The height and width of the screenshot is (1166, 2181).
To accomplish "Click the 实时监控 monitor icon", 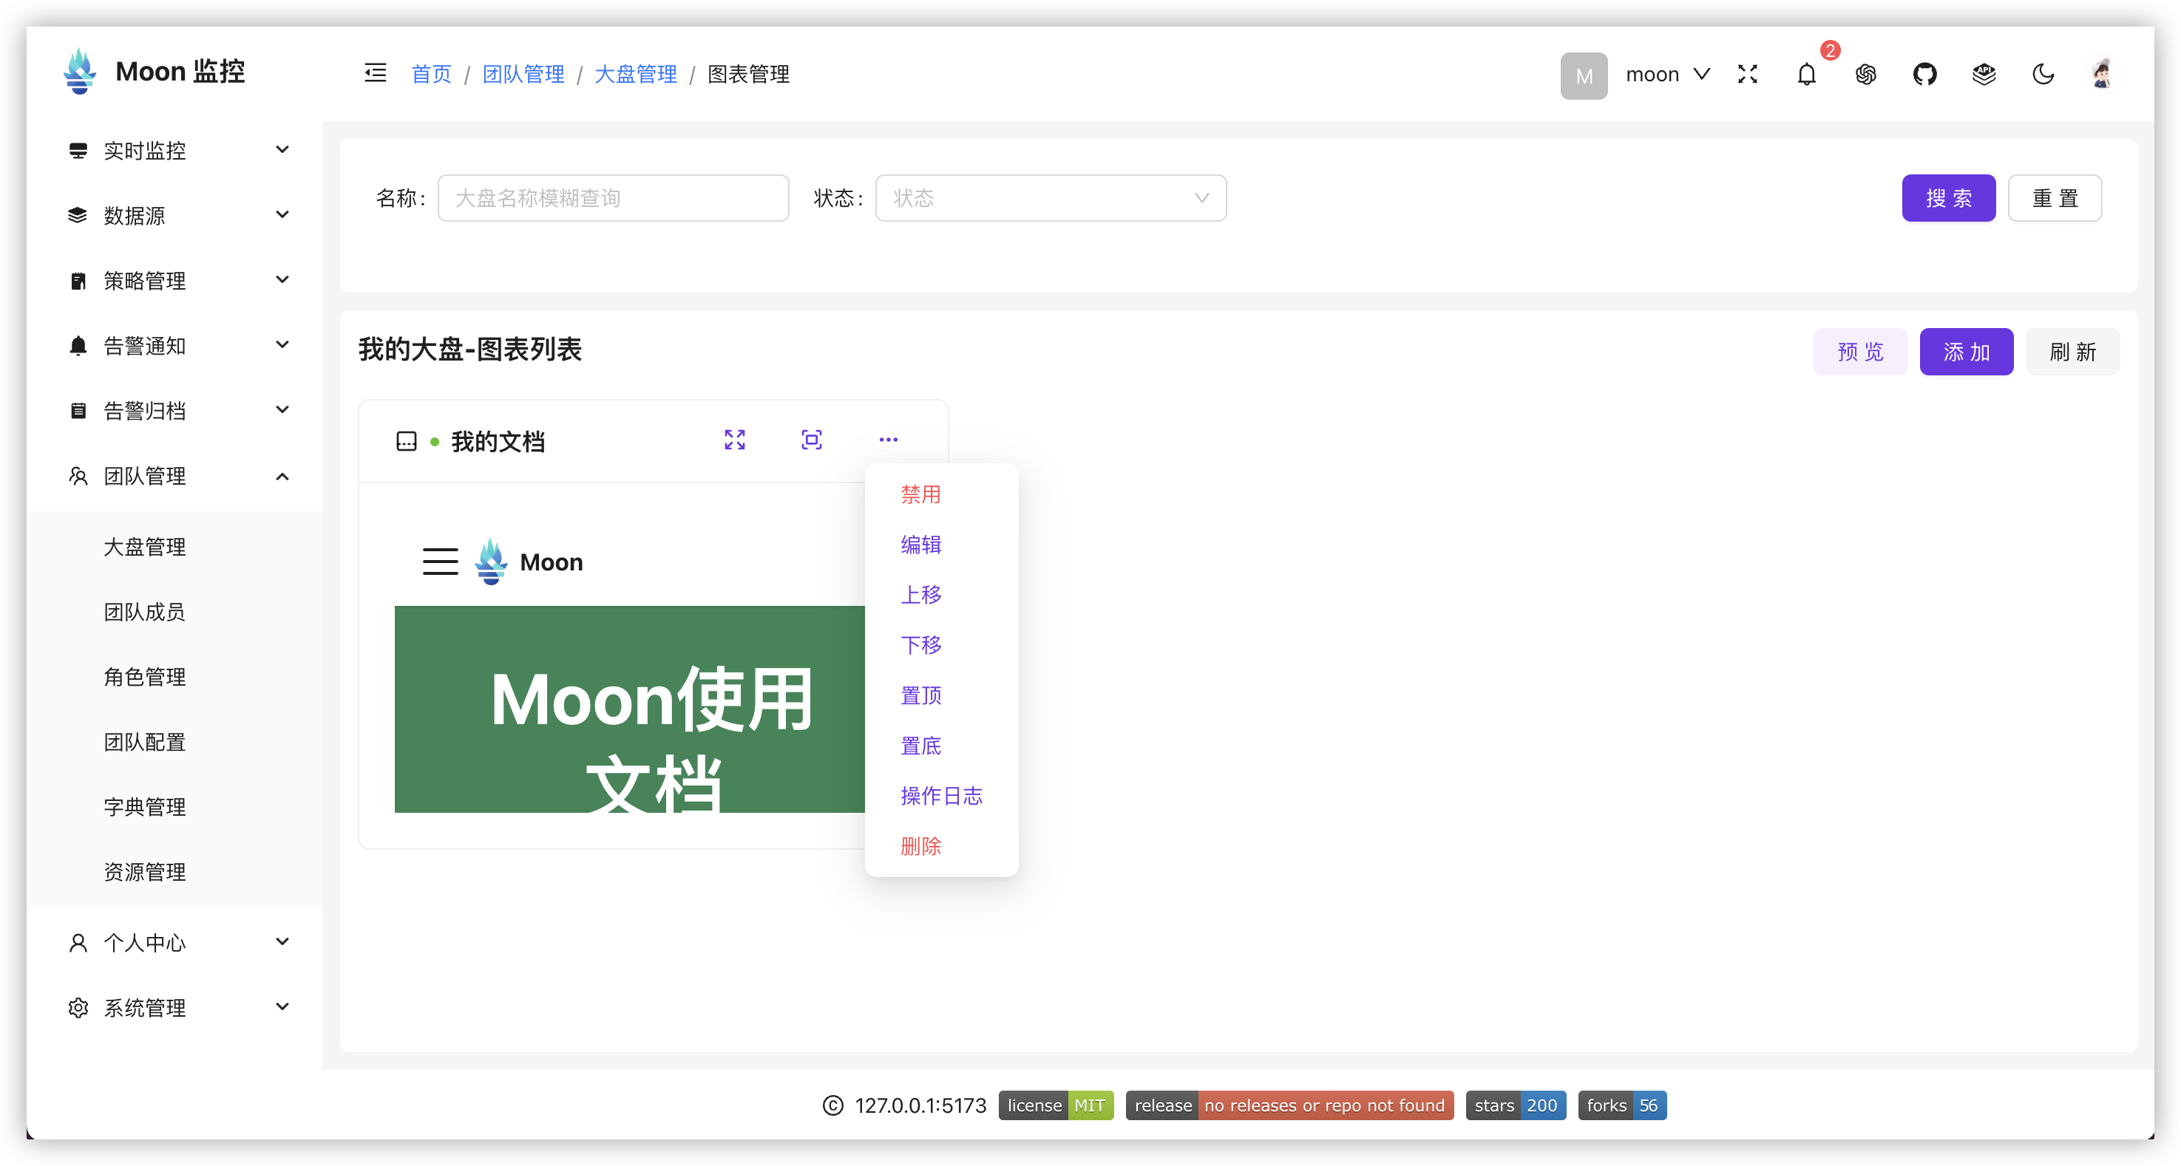I will click(x=78, y=151).
